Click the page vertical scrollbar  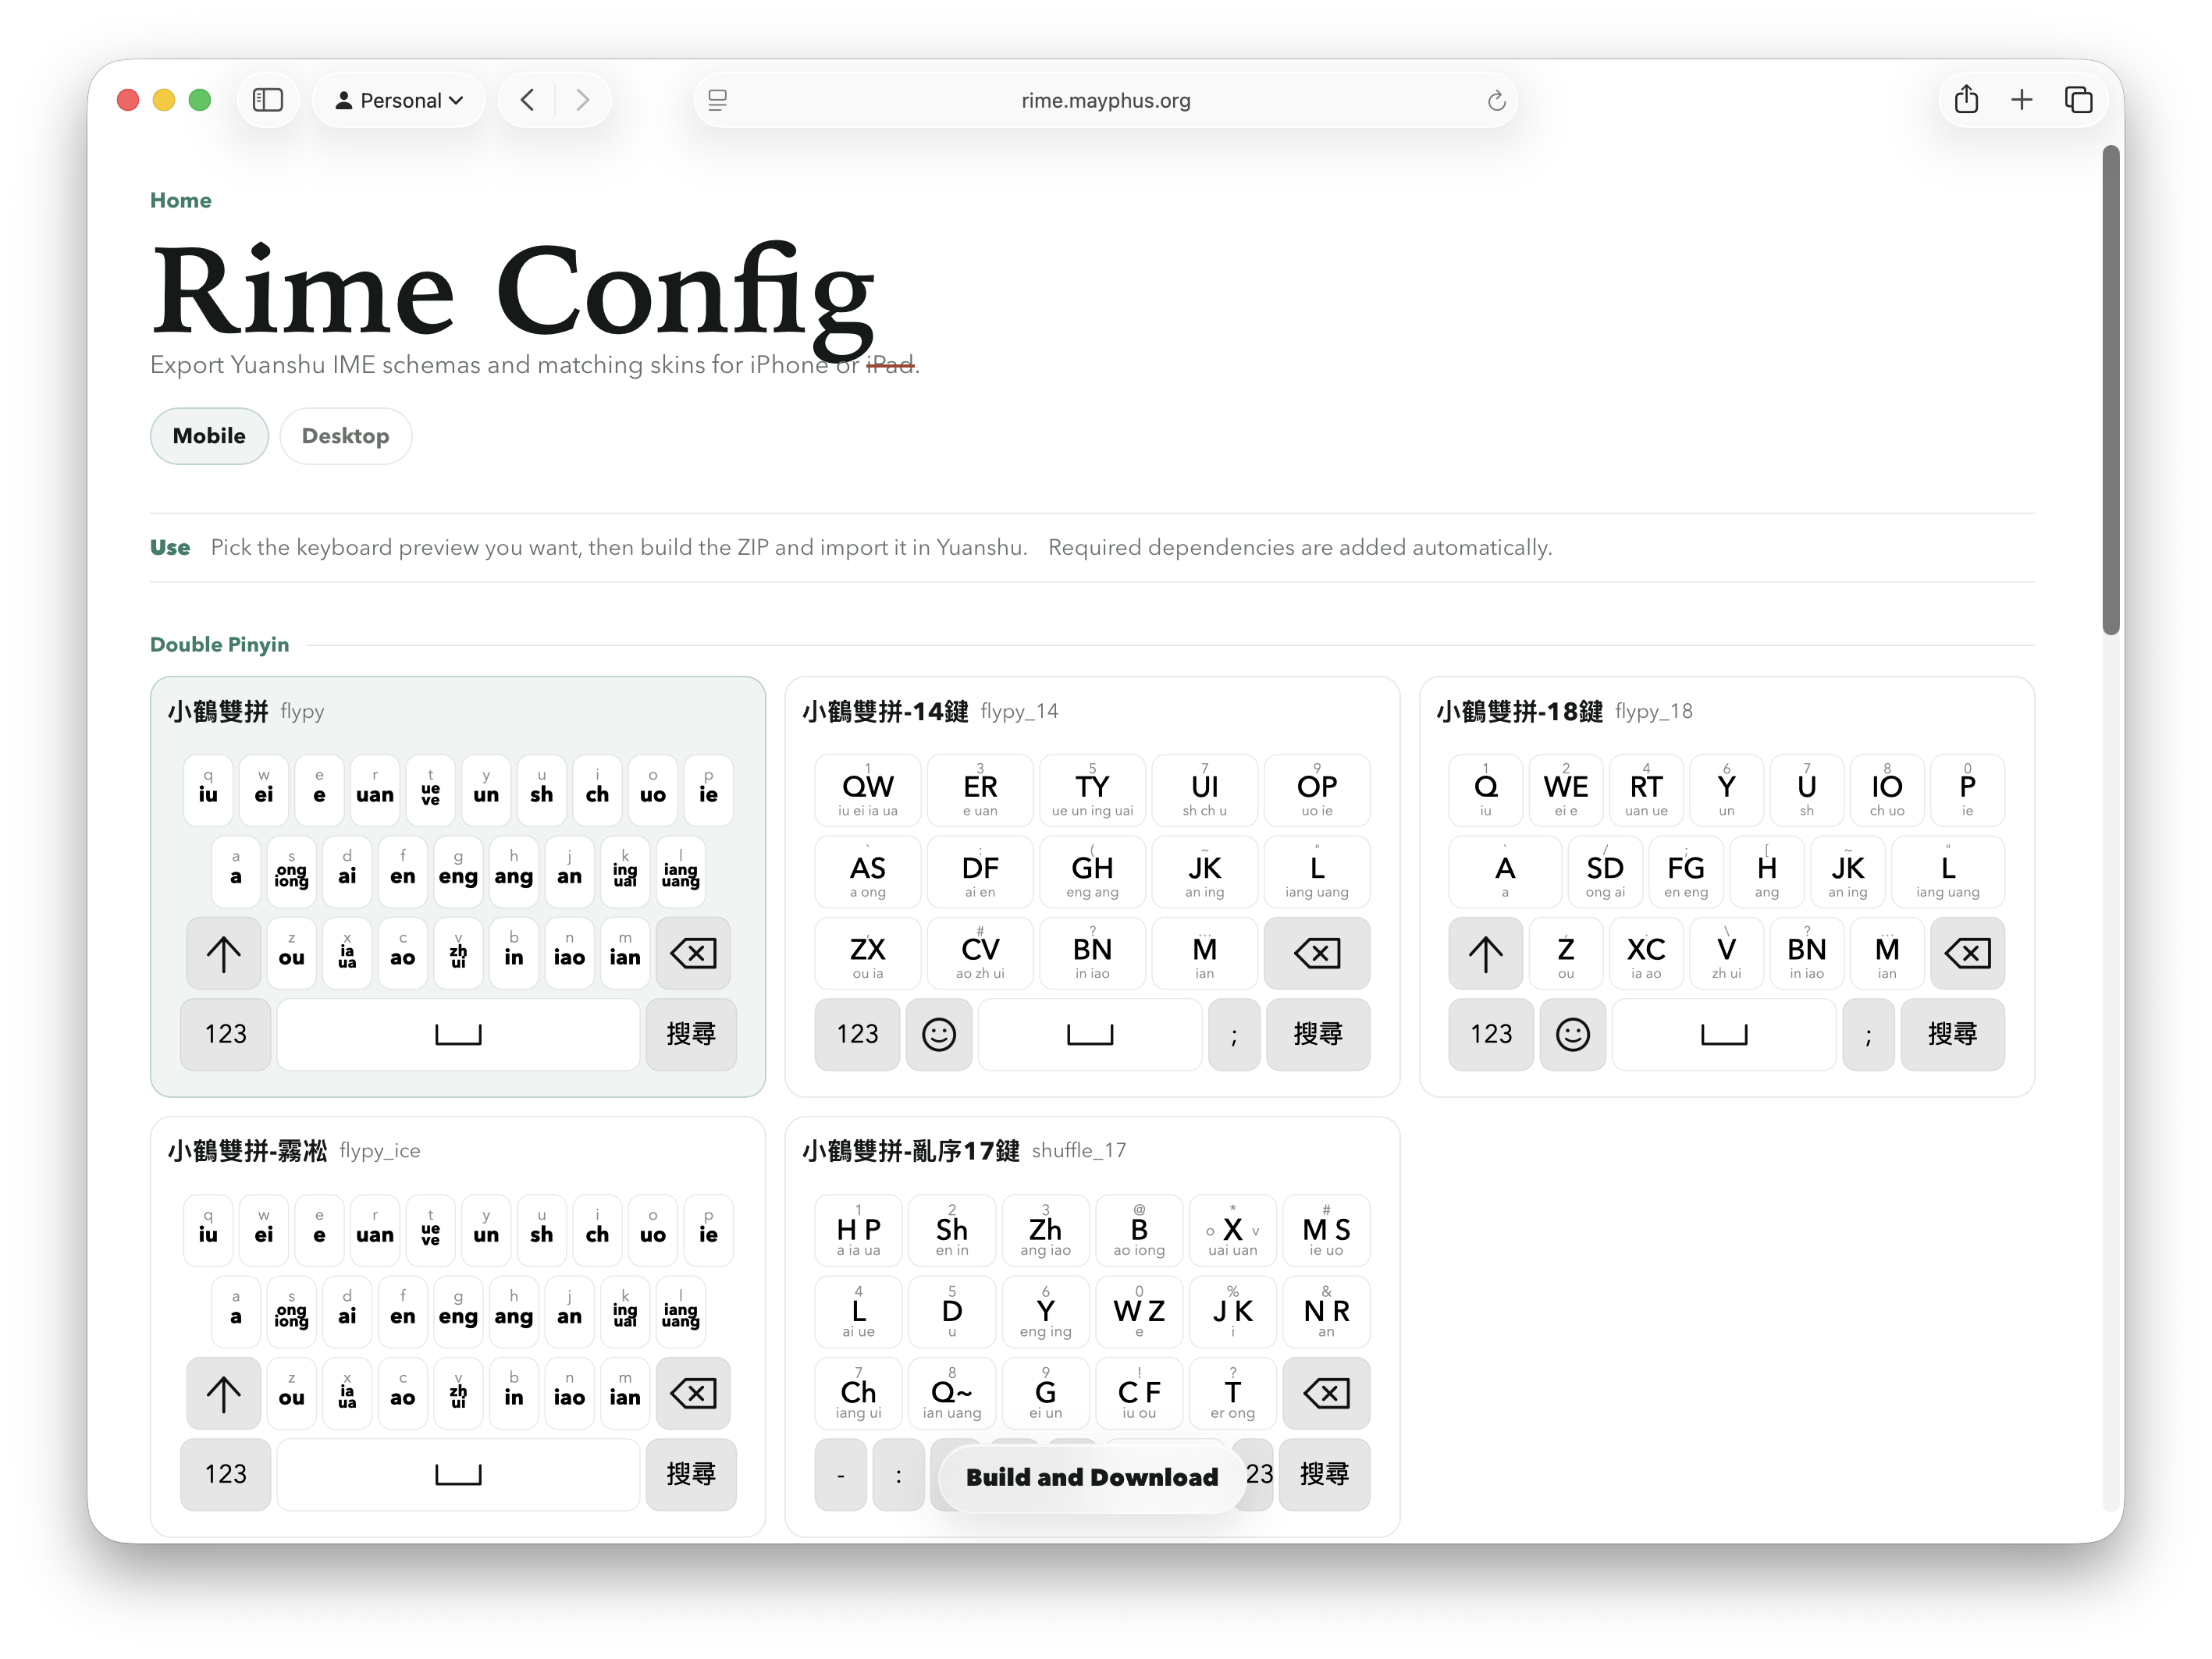click(x=2110, y=390)
